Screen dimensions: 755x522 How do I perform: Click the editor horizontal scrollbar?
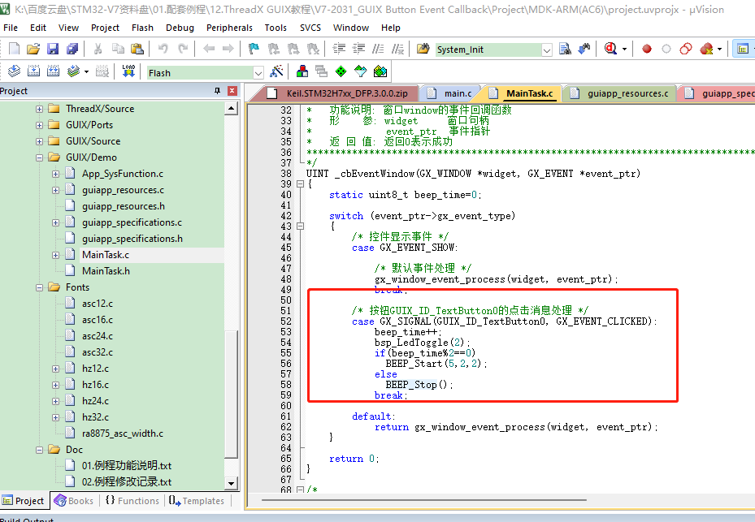[x=423, y=500]
